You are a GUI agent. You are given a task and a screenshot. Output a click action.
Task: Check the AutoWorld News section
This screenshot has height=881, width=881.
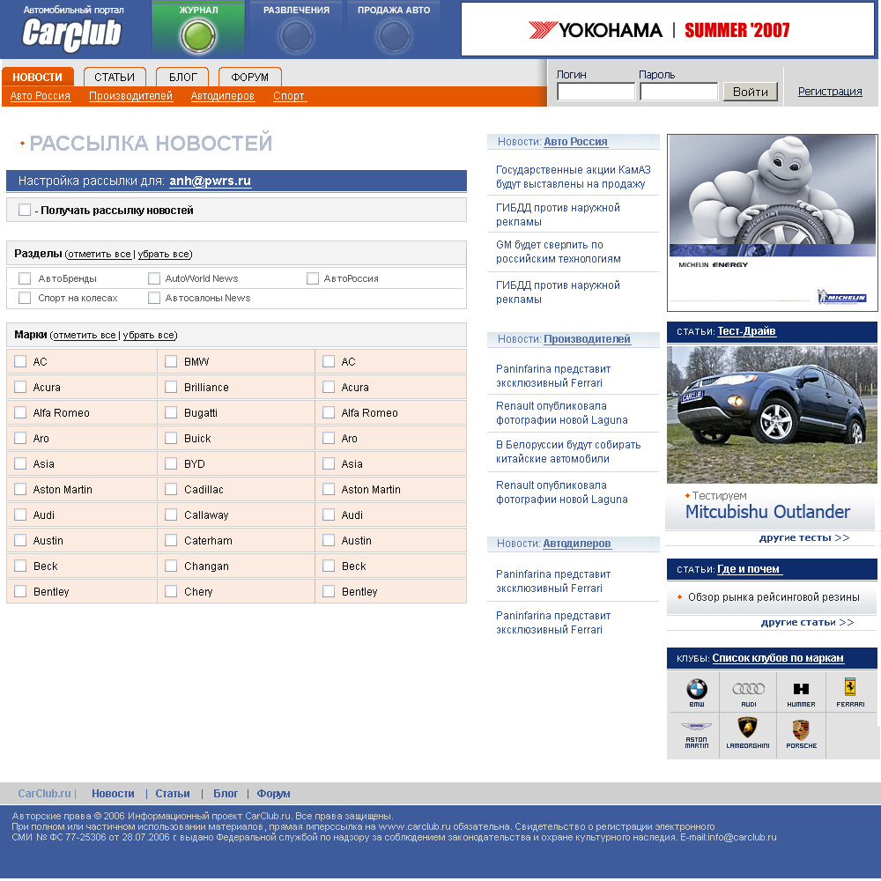[154, 278]
